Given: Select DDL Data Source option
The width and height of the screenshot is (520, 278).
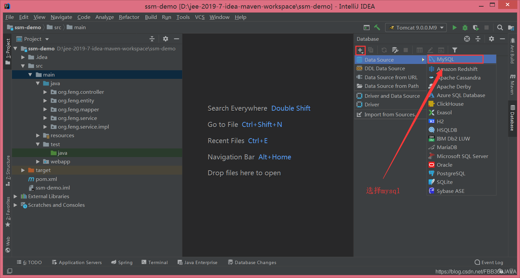Looking at the screenshot, I should pyautogui.click(x=391, y=68).
